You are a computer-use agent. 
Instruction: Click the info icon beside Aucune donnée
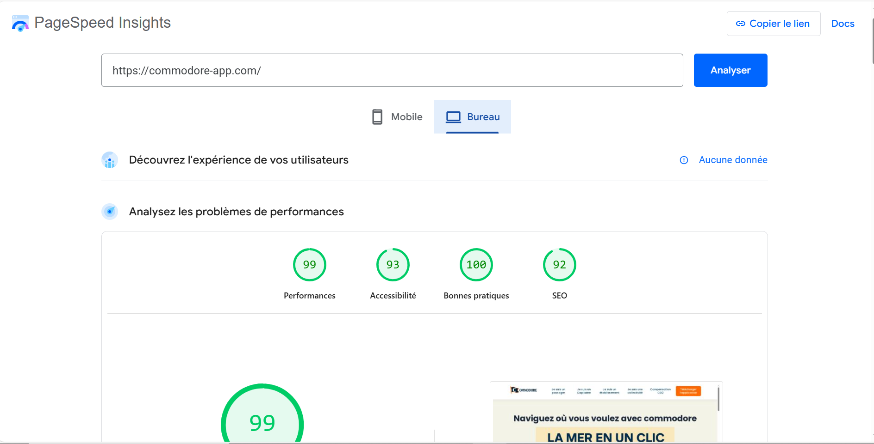[x=684, y=160]
